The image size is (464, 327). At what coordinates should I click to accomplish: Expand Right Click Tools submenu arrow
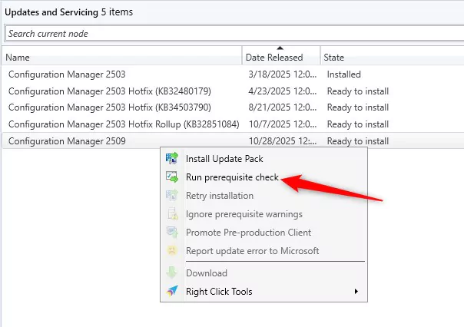(356, 291)
